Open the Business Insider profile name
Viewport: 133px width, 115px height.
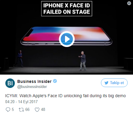(x=34, y=81)
